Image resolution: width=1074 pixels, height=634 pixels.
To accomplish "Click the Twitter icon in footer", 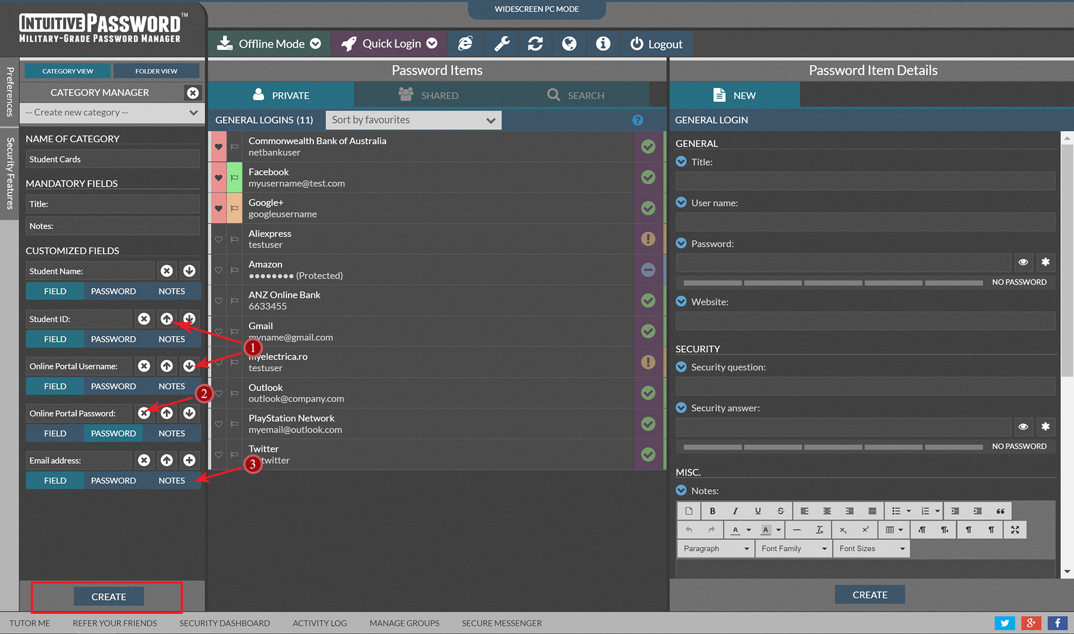I will 1005,623.
